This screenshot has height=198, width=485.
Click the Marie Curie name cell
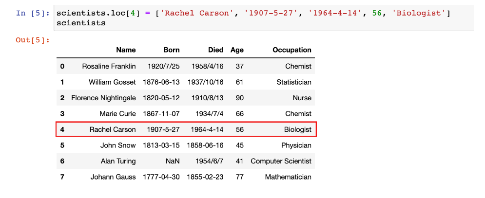coord(117,114)
